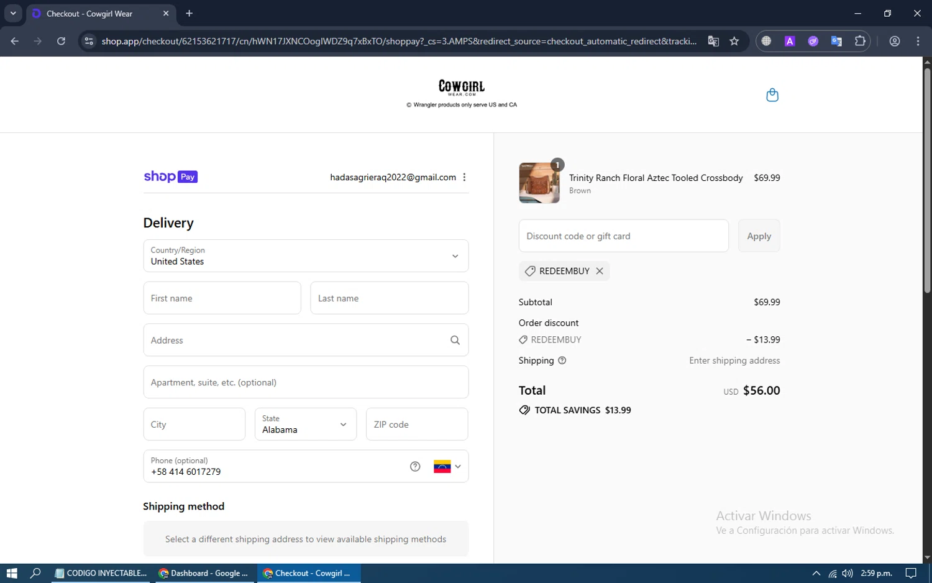Image resolution: width=932 pixels, height=583 pixels.
Task: Open the network icon in system tray
Action: [833, 573]
